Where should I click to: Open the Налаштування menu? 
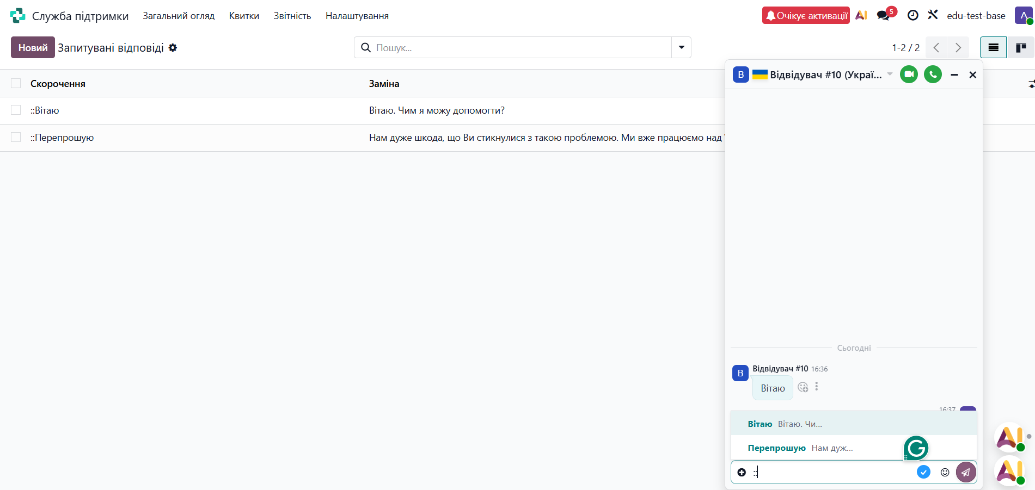357,16
